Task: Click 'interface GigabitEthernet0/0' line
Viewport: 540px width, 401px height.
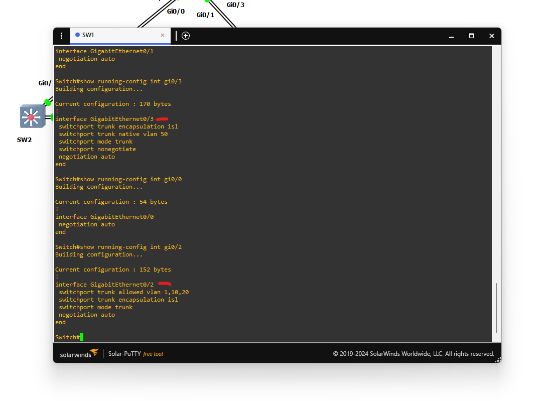Action: click(104, 217)
